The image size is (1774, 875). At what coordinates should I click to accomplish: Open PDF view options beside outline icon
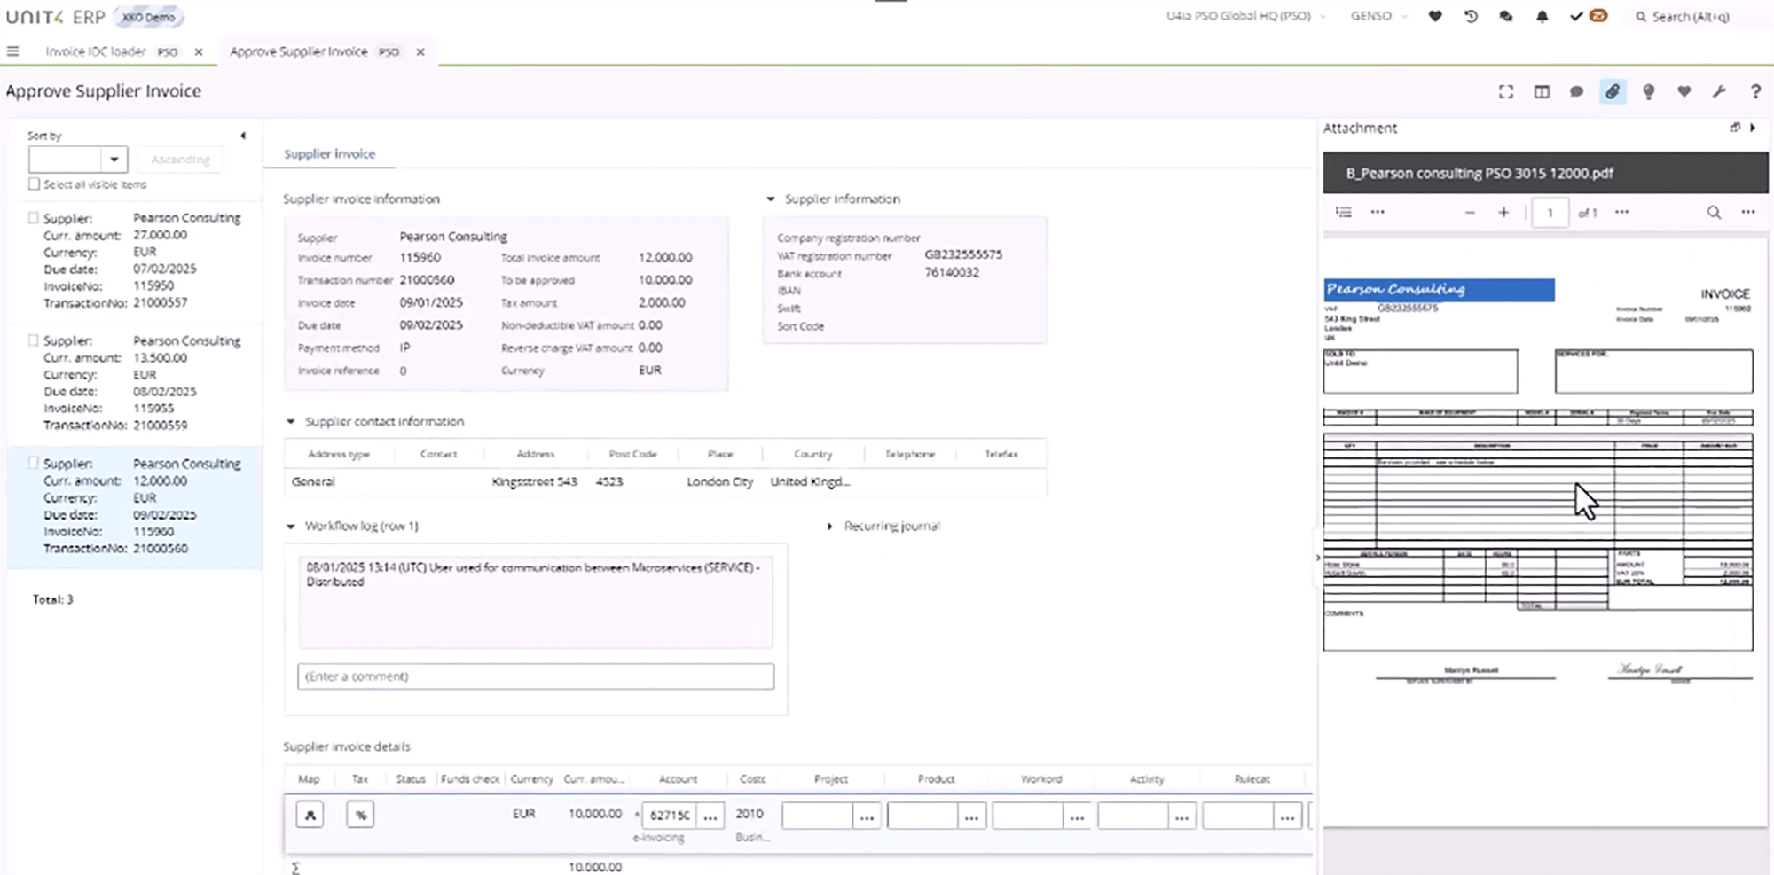(1378, 212)
